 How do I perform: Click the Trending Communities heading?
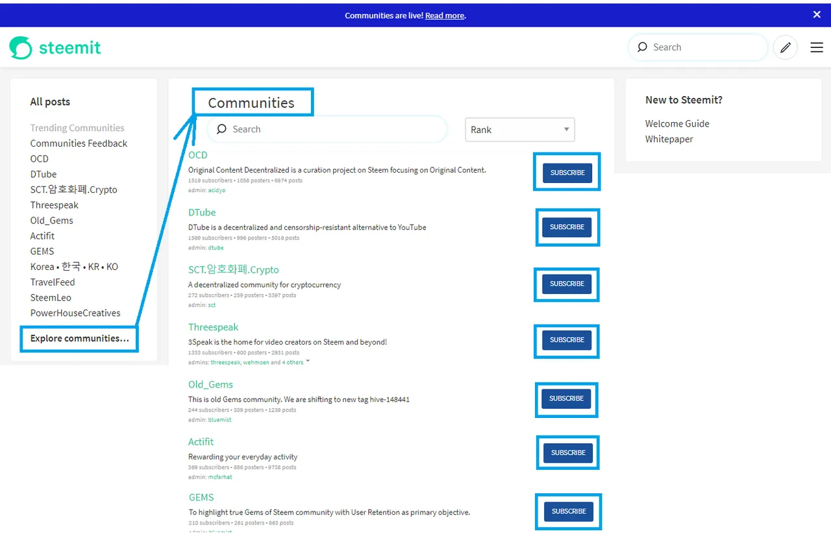click(x=77, y=128)
